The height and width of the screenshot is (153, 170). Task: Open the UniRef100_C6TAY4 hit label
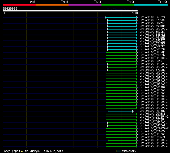click(152, 17)
